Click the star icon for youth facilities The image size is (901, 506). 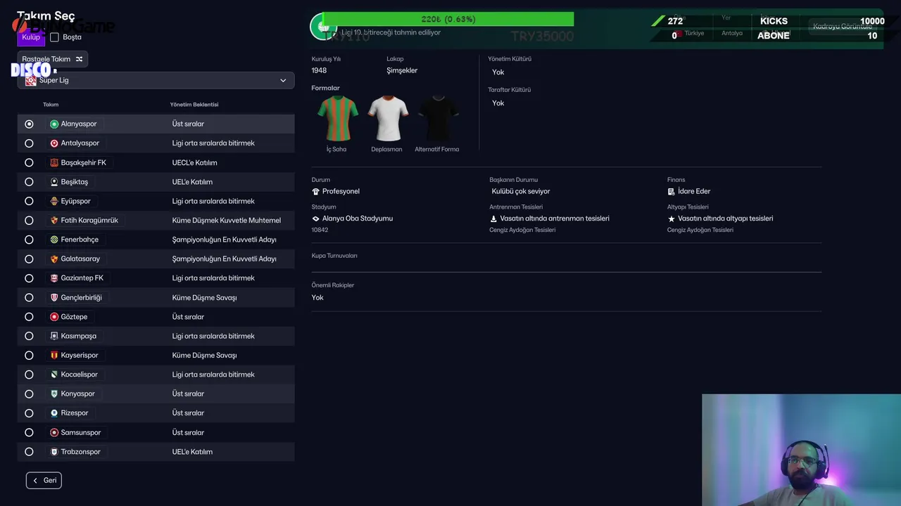coord(672,219)
